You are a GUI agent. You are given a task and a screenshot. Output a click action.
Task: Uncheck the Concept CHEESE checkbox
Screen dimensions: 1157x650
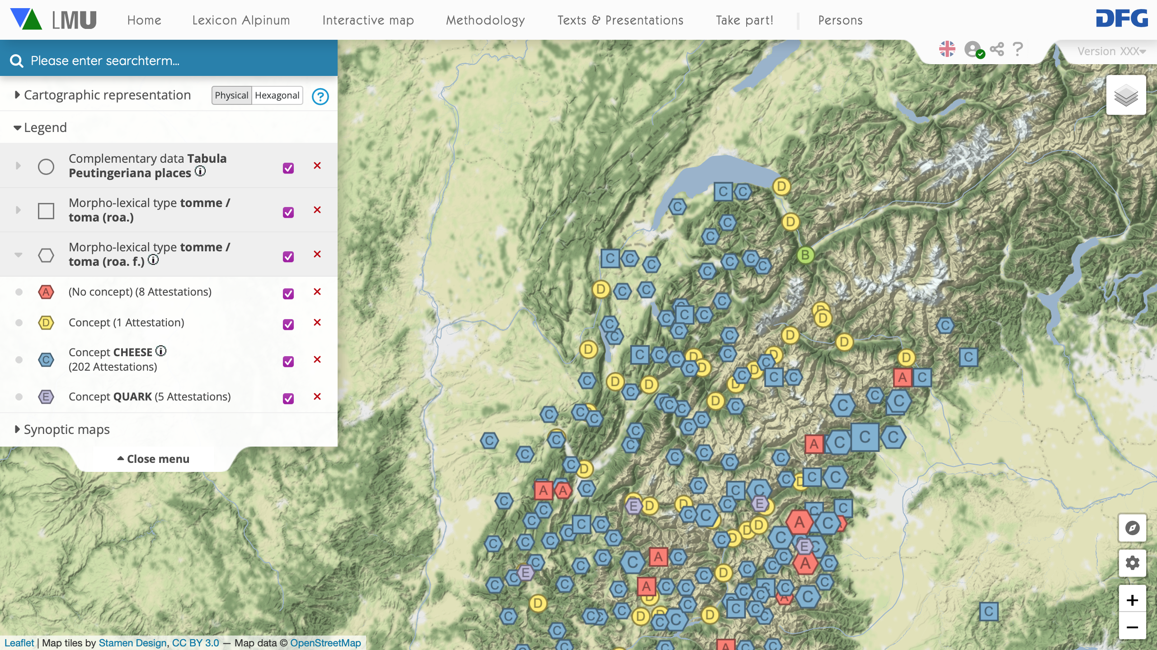(x=288, y=361)
